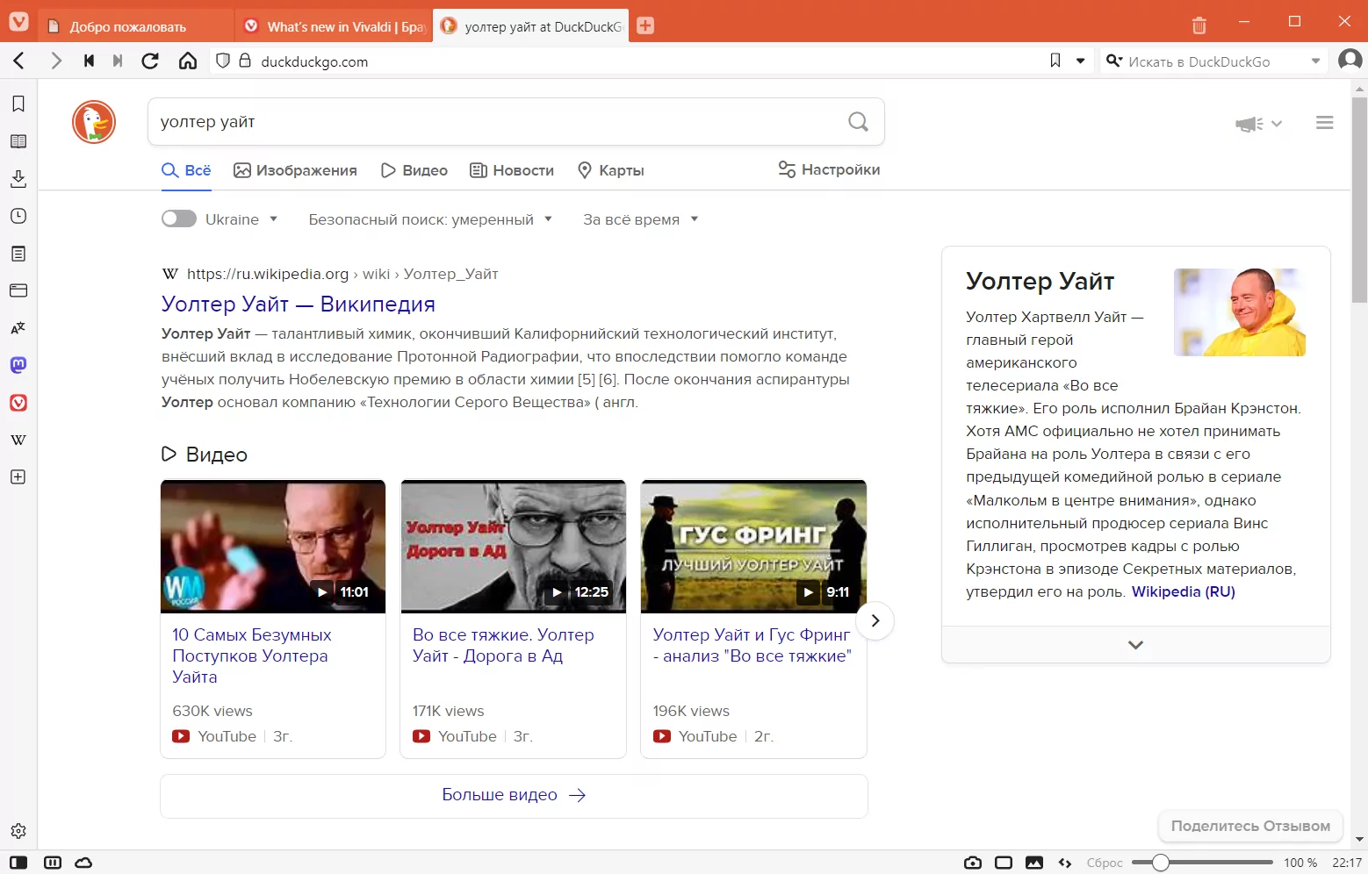
Task: Expand the search engine field dropdown
Action: coord(1315,61)
